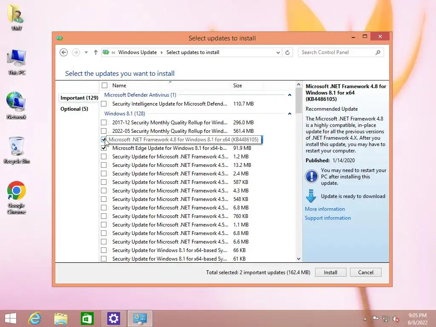Click the blue download arrow icon

[311, 196]
